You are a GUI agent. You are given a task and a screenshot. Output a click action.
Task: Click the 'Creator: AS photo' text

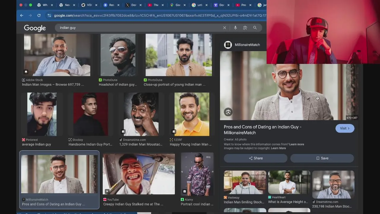(235, 139)
